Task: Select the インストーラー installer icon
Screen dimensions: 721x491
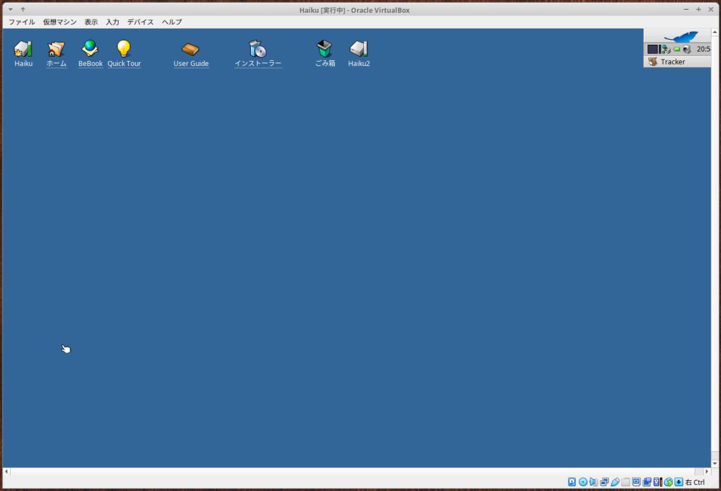Action: pos(258,53)
